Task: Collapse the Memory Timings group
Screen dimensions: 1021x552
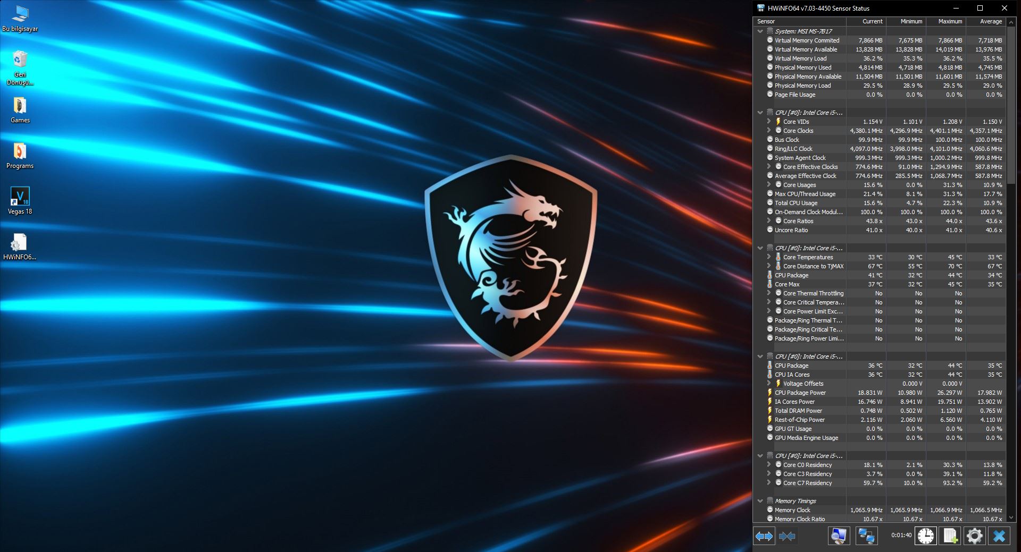Action: 760,501
